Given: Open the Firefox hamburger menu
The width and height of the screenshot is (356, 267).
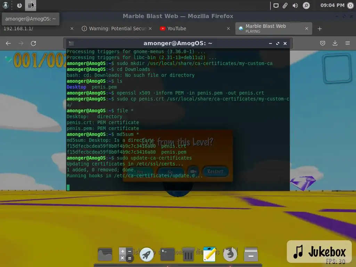Looking at the screenshot, I should pos(348,43).
